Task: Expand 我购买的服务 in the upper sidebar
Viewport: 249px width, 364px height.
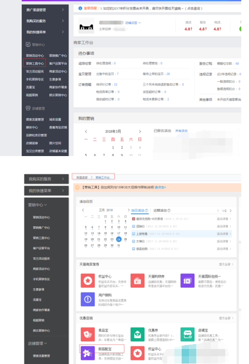Action: (45, 21)
